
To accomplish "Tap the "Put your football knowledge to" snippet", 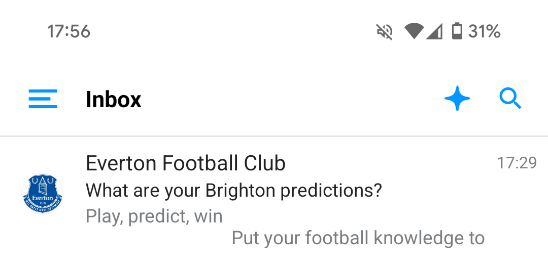I will 358,238.
